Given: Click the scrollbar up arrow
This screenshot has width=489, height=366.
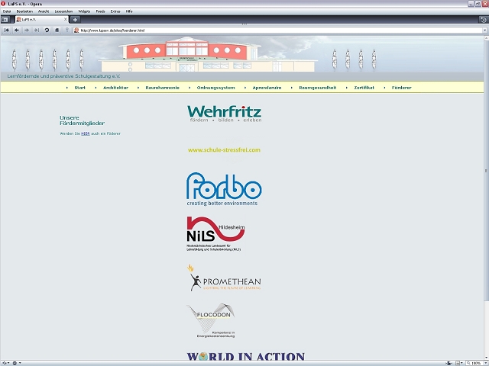Looking at the screenshot, I should (x=486, y=37).
